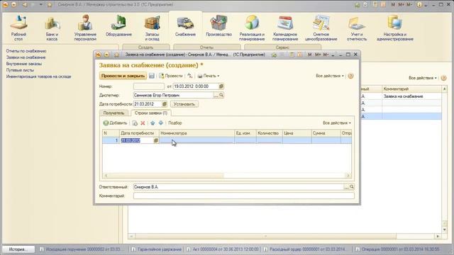
Task: Open the Отчеты panel header
Action: [206, 47]
